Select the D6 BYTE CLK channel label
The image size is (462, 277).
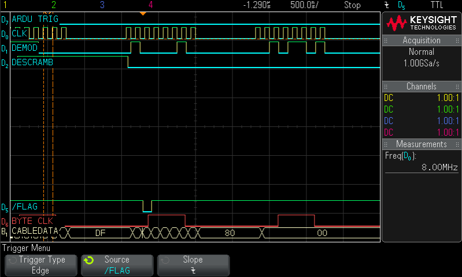point(32,220)
